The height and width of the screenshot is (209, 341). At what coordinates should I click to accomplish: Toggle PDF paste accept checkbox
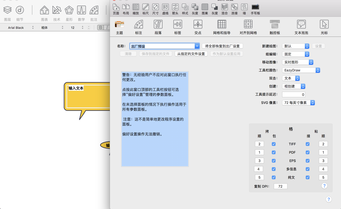307,152
